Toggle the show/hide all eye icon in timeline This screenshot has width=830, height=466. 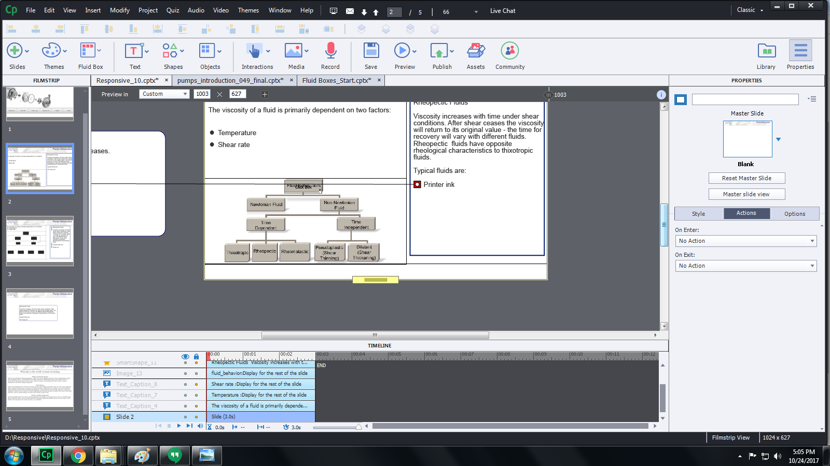(185, 357)
